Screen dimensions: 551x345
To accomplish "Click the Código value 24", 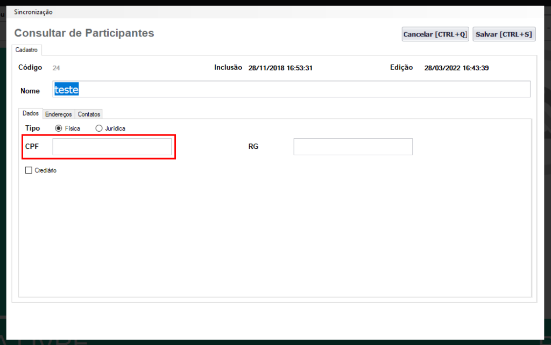I will (x=56, y=68).
